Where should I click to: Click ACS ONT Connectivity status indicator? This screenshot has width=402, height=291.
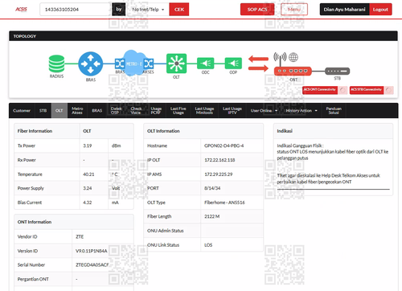click(x=343, y=90)
